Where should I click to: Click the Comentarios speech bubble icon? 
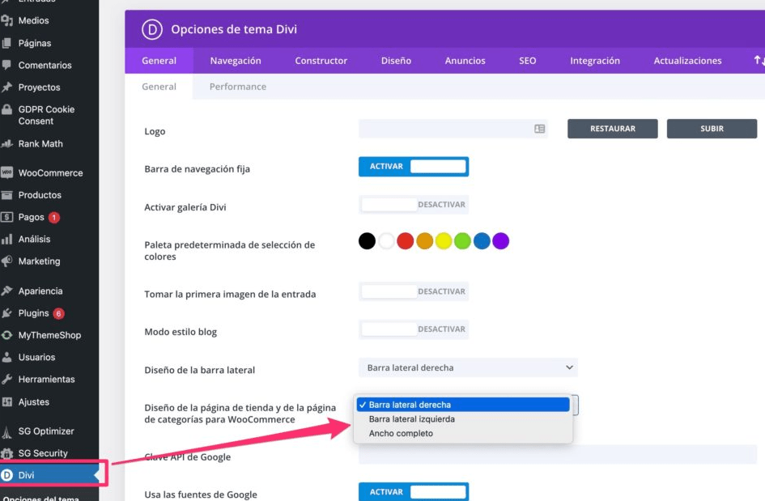(6, 65)
